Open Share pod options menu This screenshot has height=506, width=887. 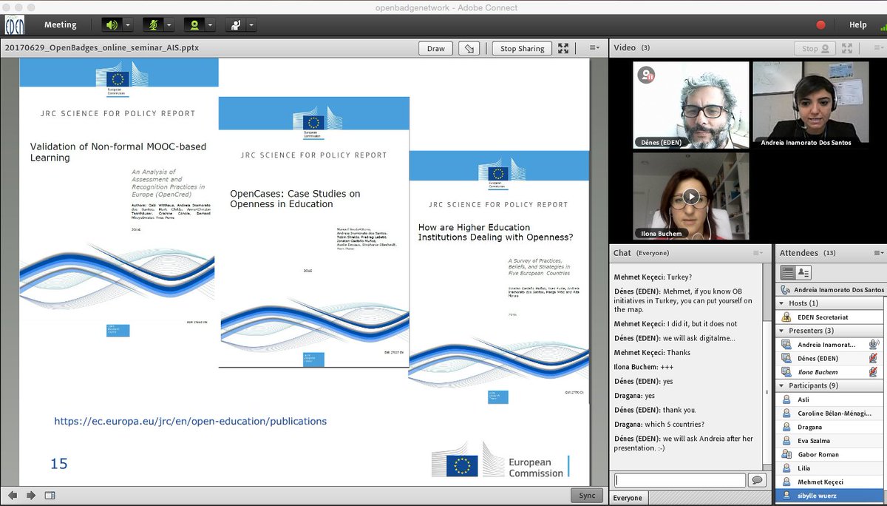pos(594,48)
